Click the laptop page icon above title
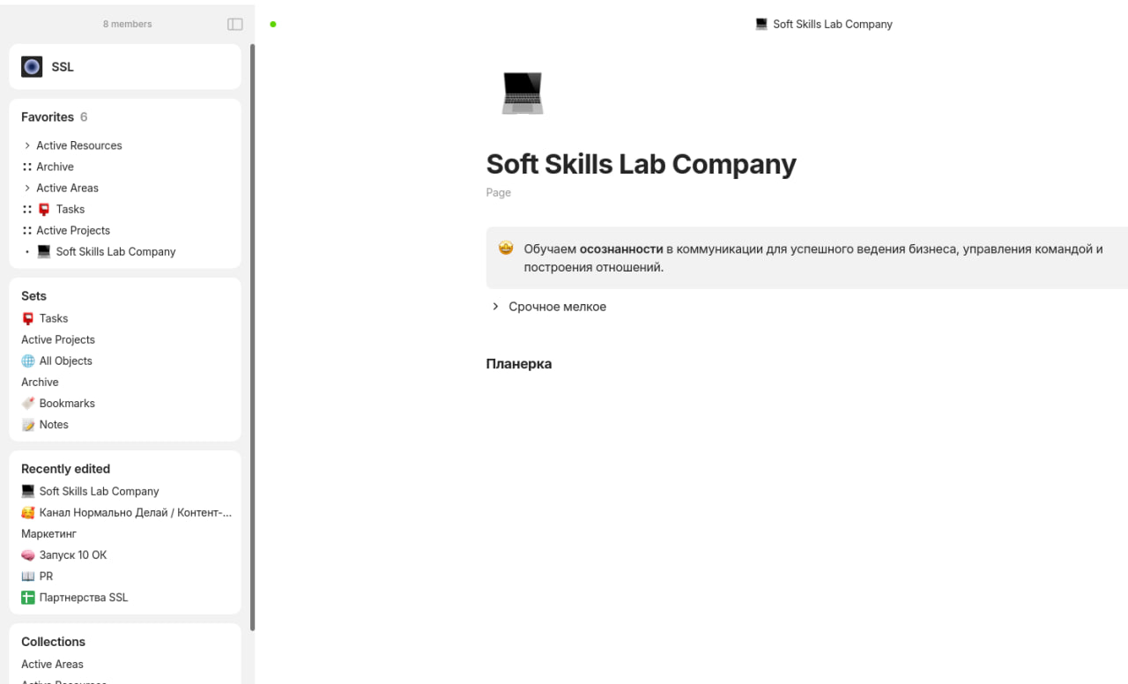Screen dimensions: 1128x684 point(523,93)
